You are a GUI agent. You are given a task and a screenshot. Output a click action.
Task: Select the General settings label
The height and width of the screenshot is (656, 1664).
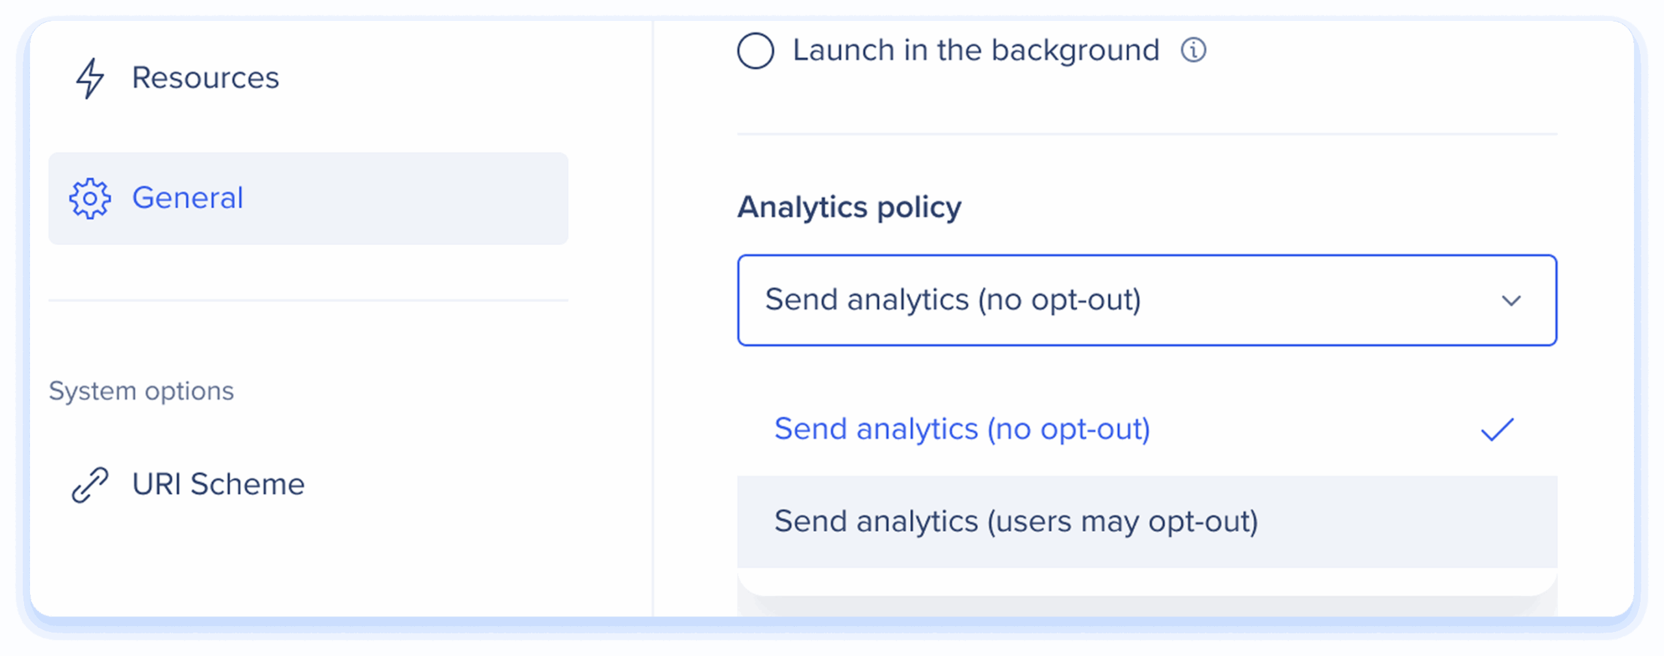coord(188,198)
